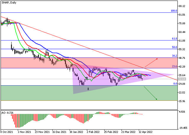This screenshot has height=135, width=189.
Task: Click the 10 Jan 2022 date label
Action: (x=76, y=133)
